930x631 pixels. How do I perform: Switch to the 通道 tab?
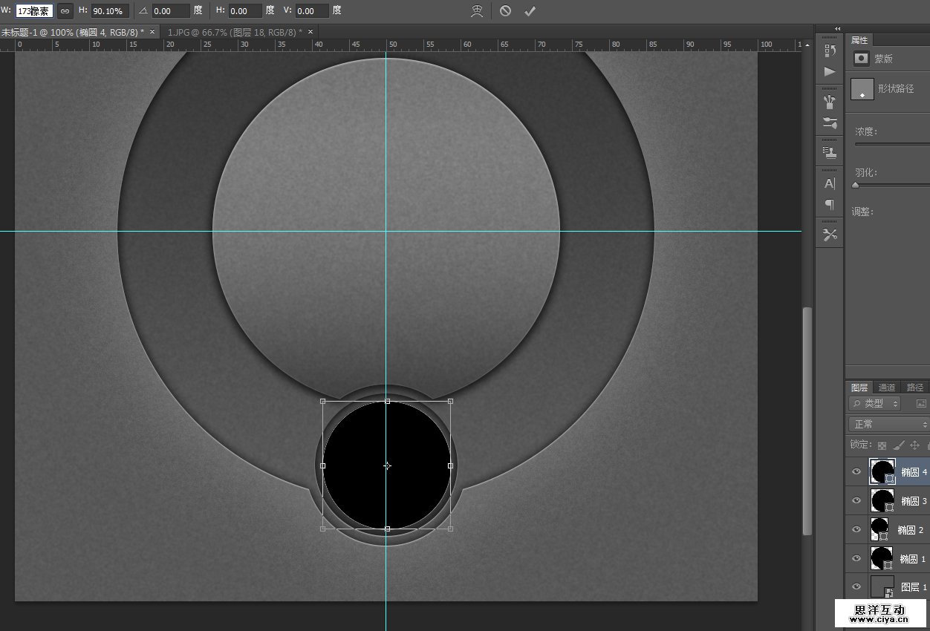(887, 388)
